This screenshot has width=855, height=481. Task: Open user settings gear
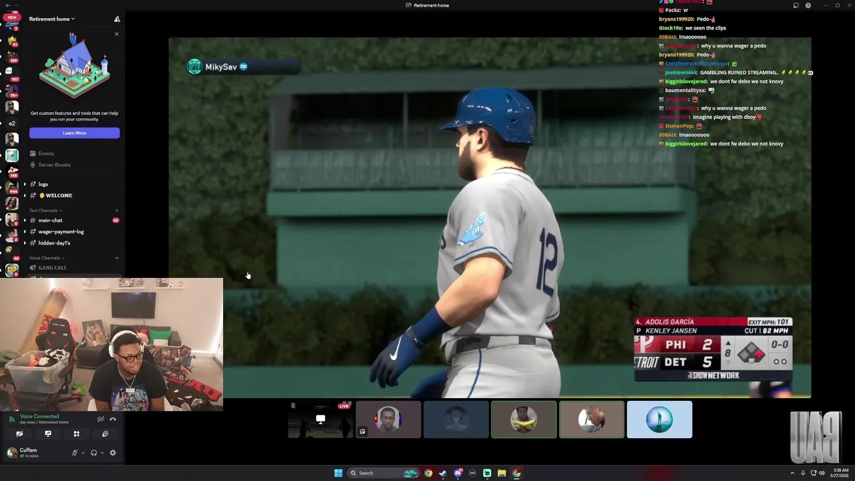(113, 453)
